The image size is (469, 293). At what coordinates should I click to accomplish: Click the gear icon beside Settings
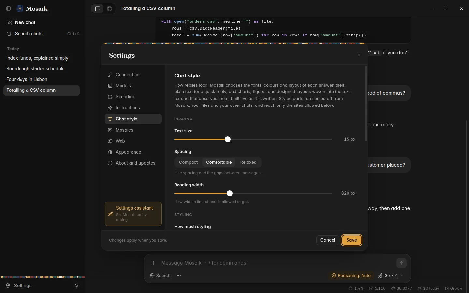(x=8, y=286)
